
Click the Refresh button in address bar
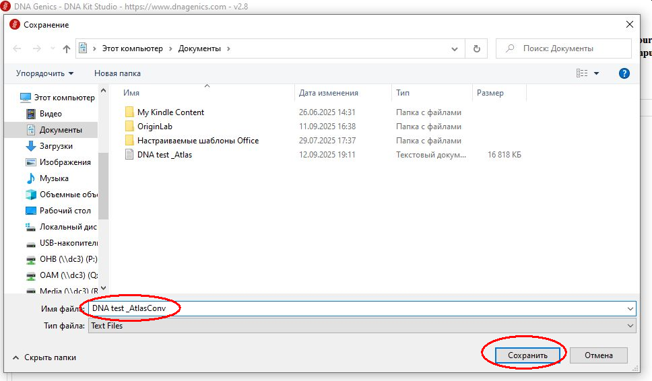point(477,48)
